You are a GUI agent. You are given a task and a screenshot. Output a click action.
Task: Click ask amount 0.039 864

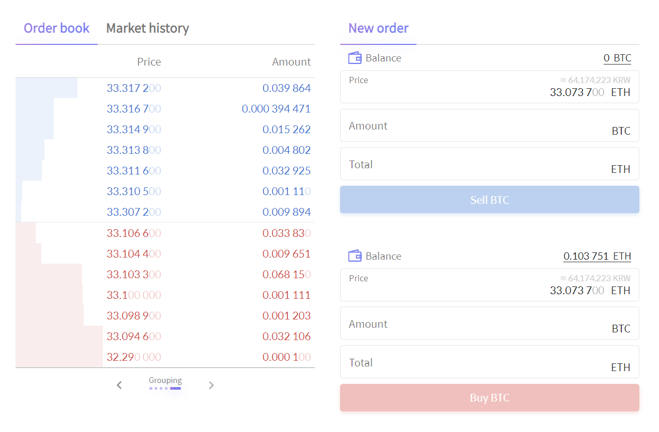click(287, 88)
